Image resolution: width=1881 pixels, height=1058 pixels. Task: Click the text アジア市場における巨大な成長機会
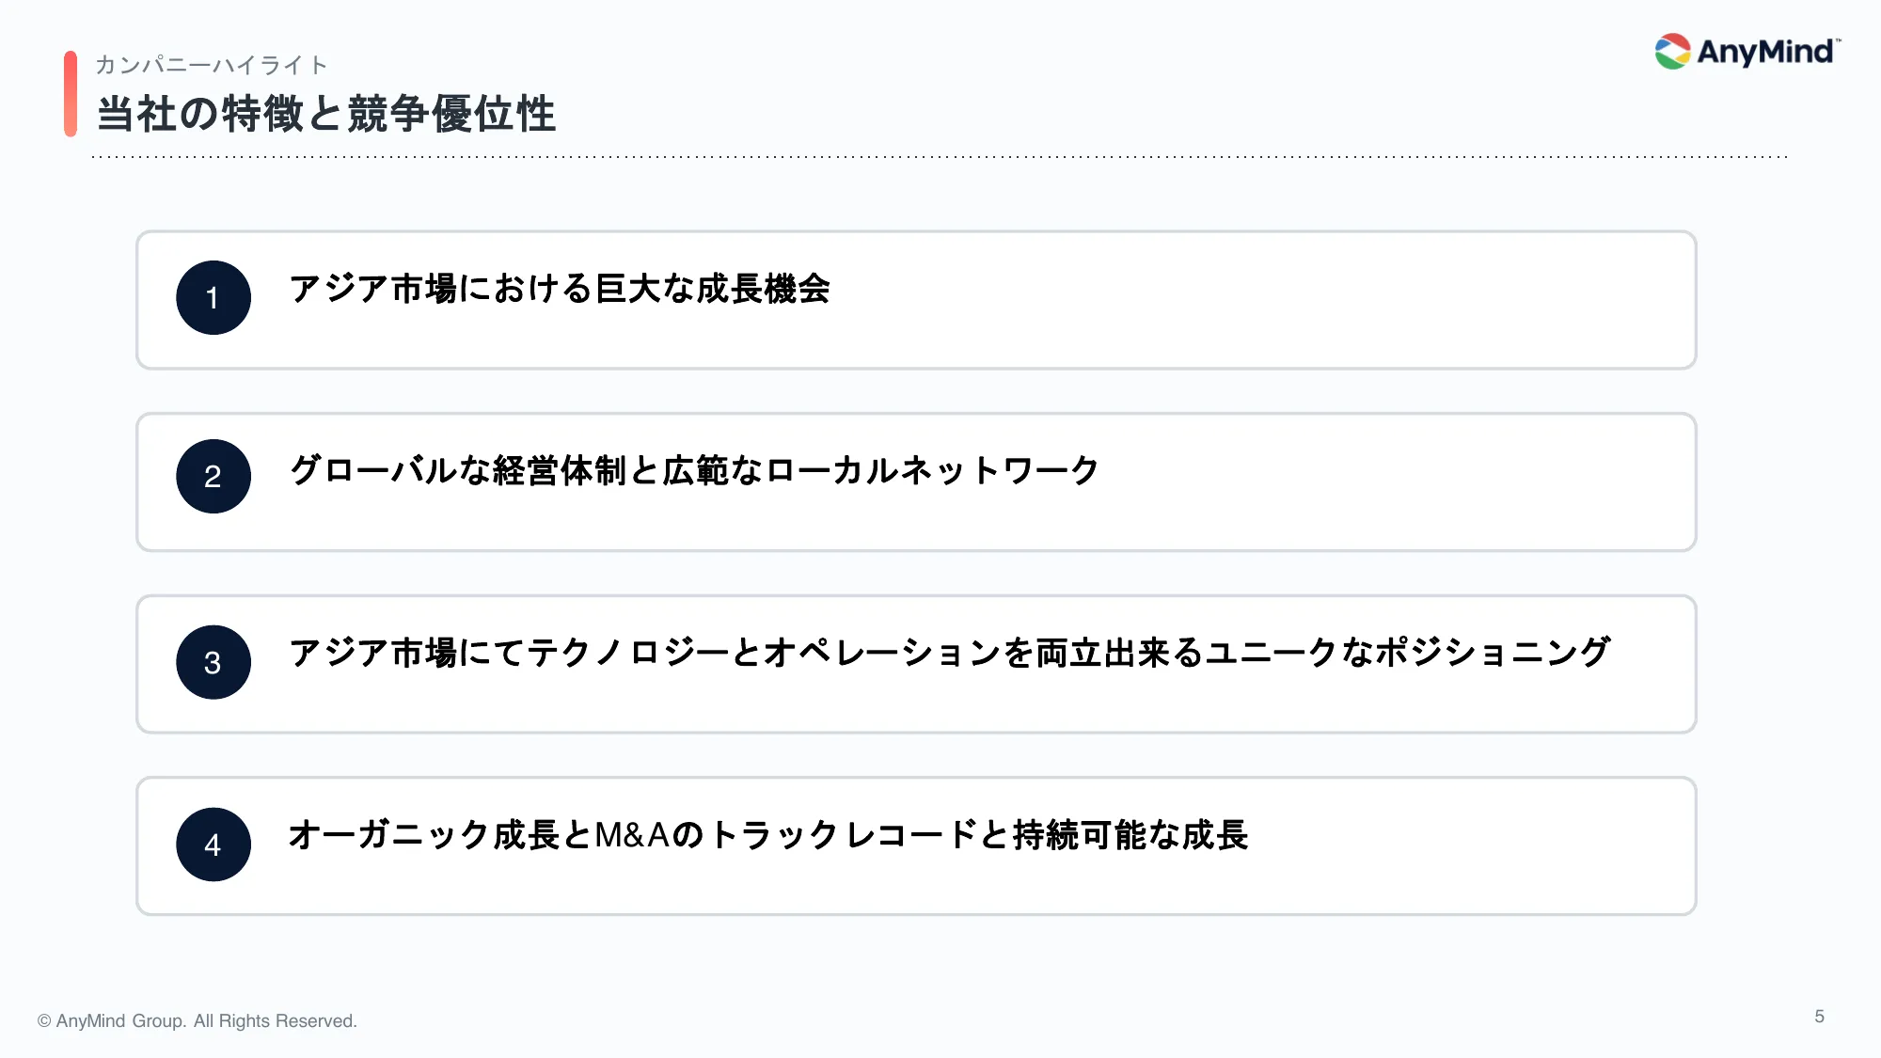560,289
